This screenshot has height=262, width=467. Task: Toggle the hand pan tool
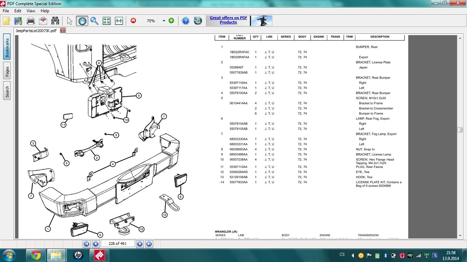point(82,21)
